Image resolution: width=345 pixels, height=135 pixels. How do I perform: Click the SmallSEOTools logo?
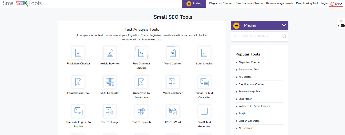[x=22, y=3]
